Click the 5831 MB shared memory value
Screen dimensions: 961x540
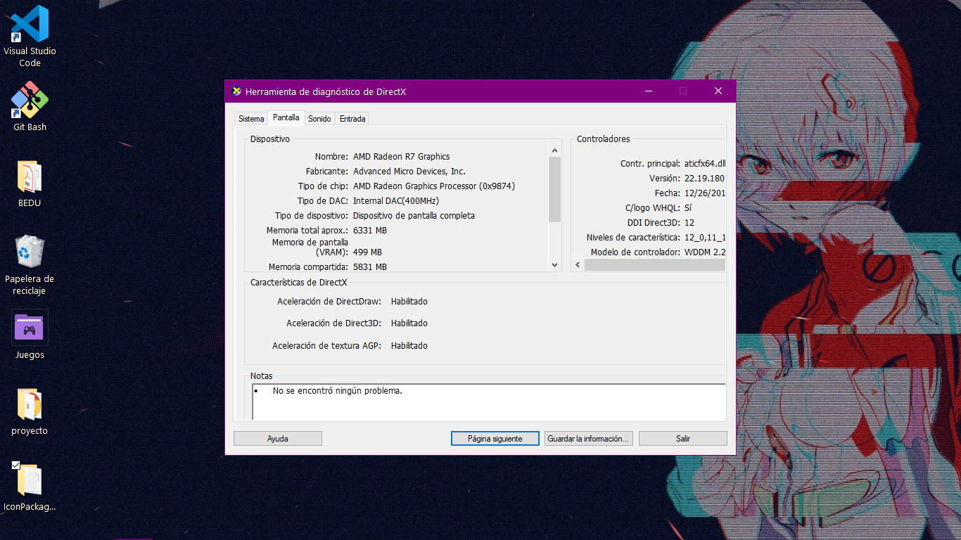point(370,267)
